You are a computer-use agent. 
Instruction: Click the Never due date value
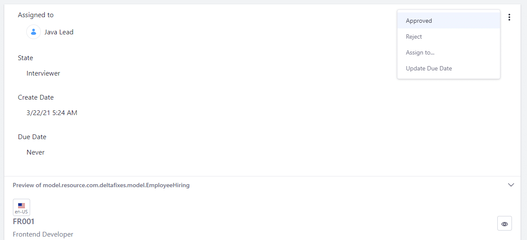[36, 152]
